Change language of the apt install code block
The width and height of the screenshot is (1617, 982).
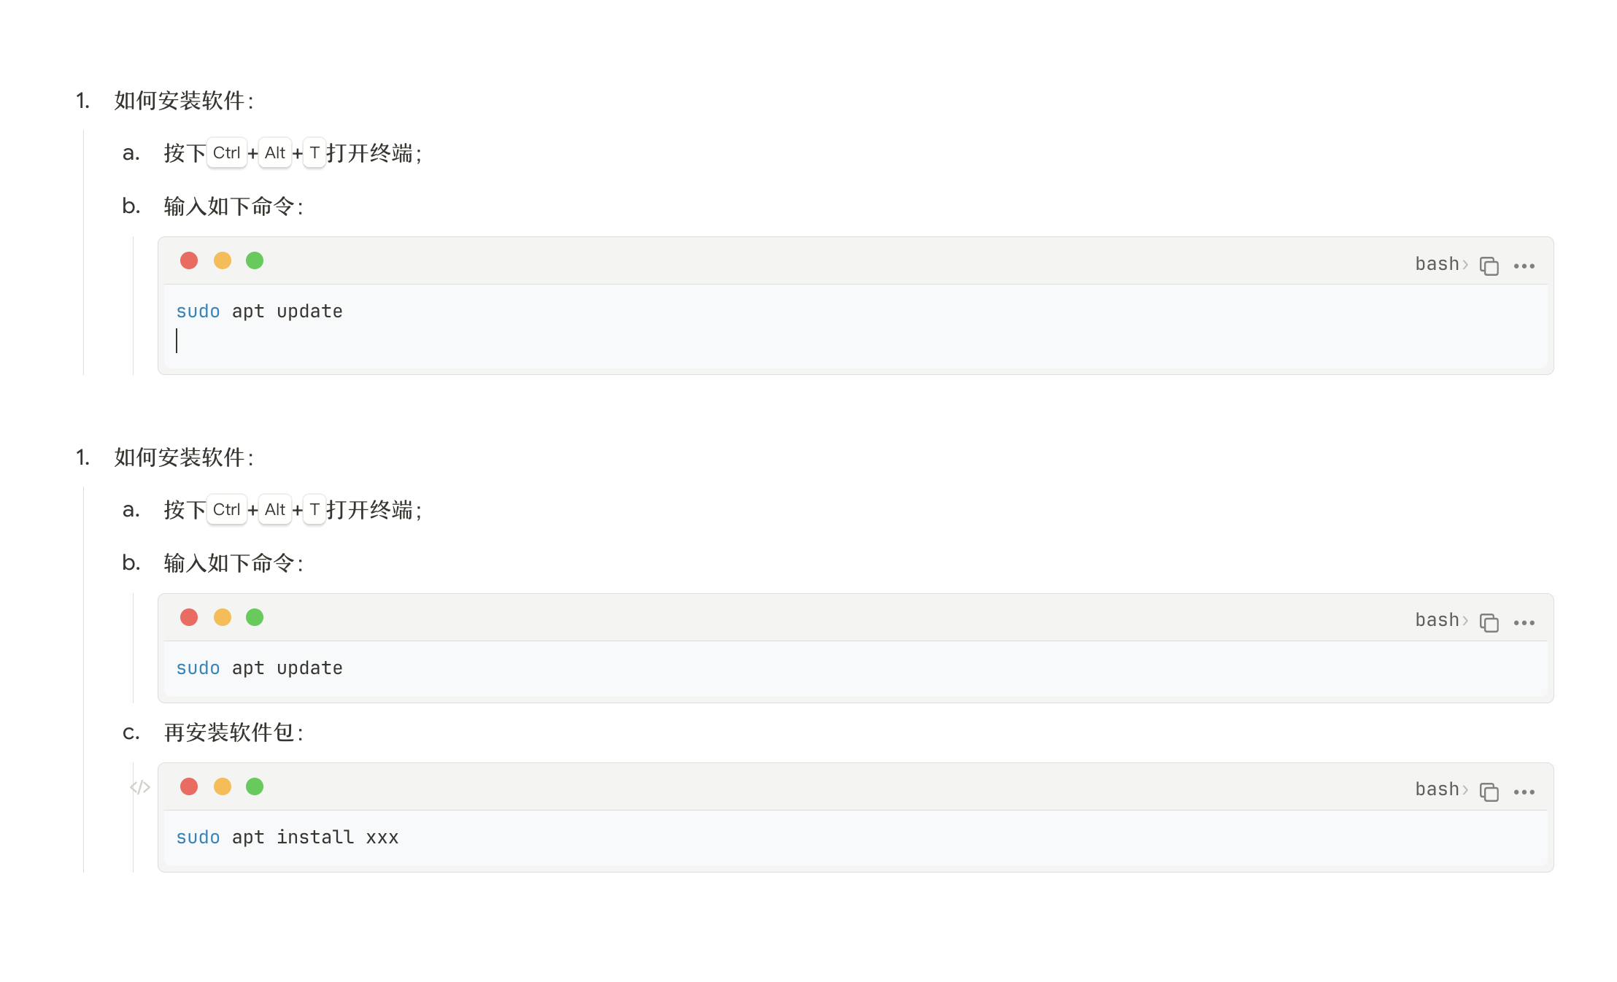click(1440, 789)
